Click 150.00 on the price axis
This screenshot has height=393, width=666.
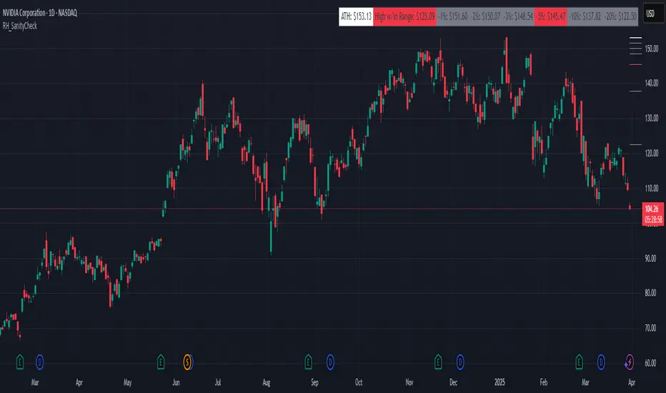[x=652, y=49]
